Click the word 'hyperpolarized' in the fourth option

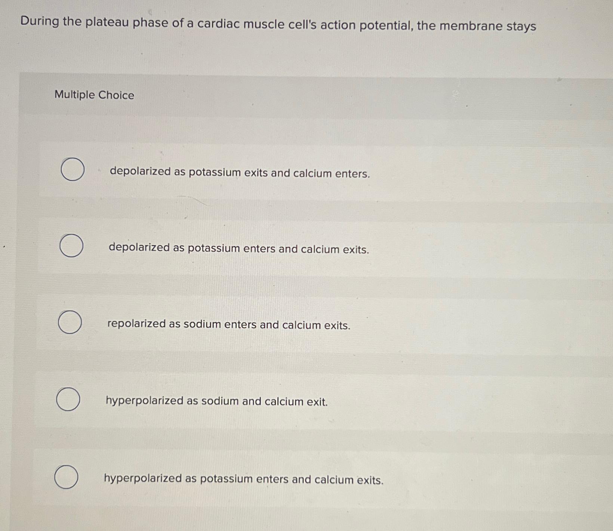[144, 400]
